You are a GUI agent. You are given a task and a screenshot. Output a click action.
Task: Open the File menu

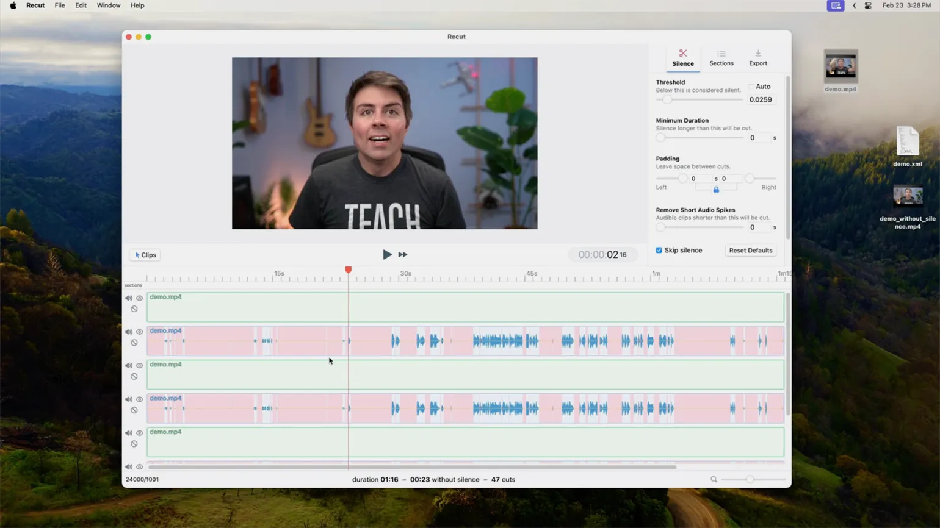coord(60,5)
